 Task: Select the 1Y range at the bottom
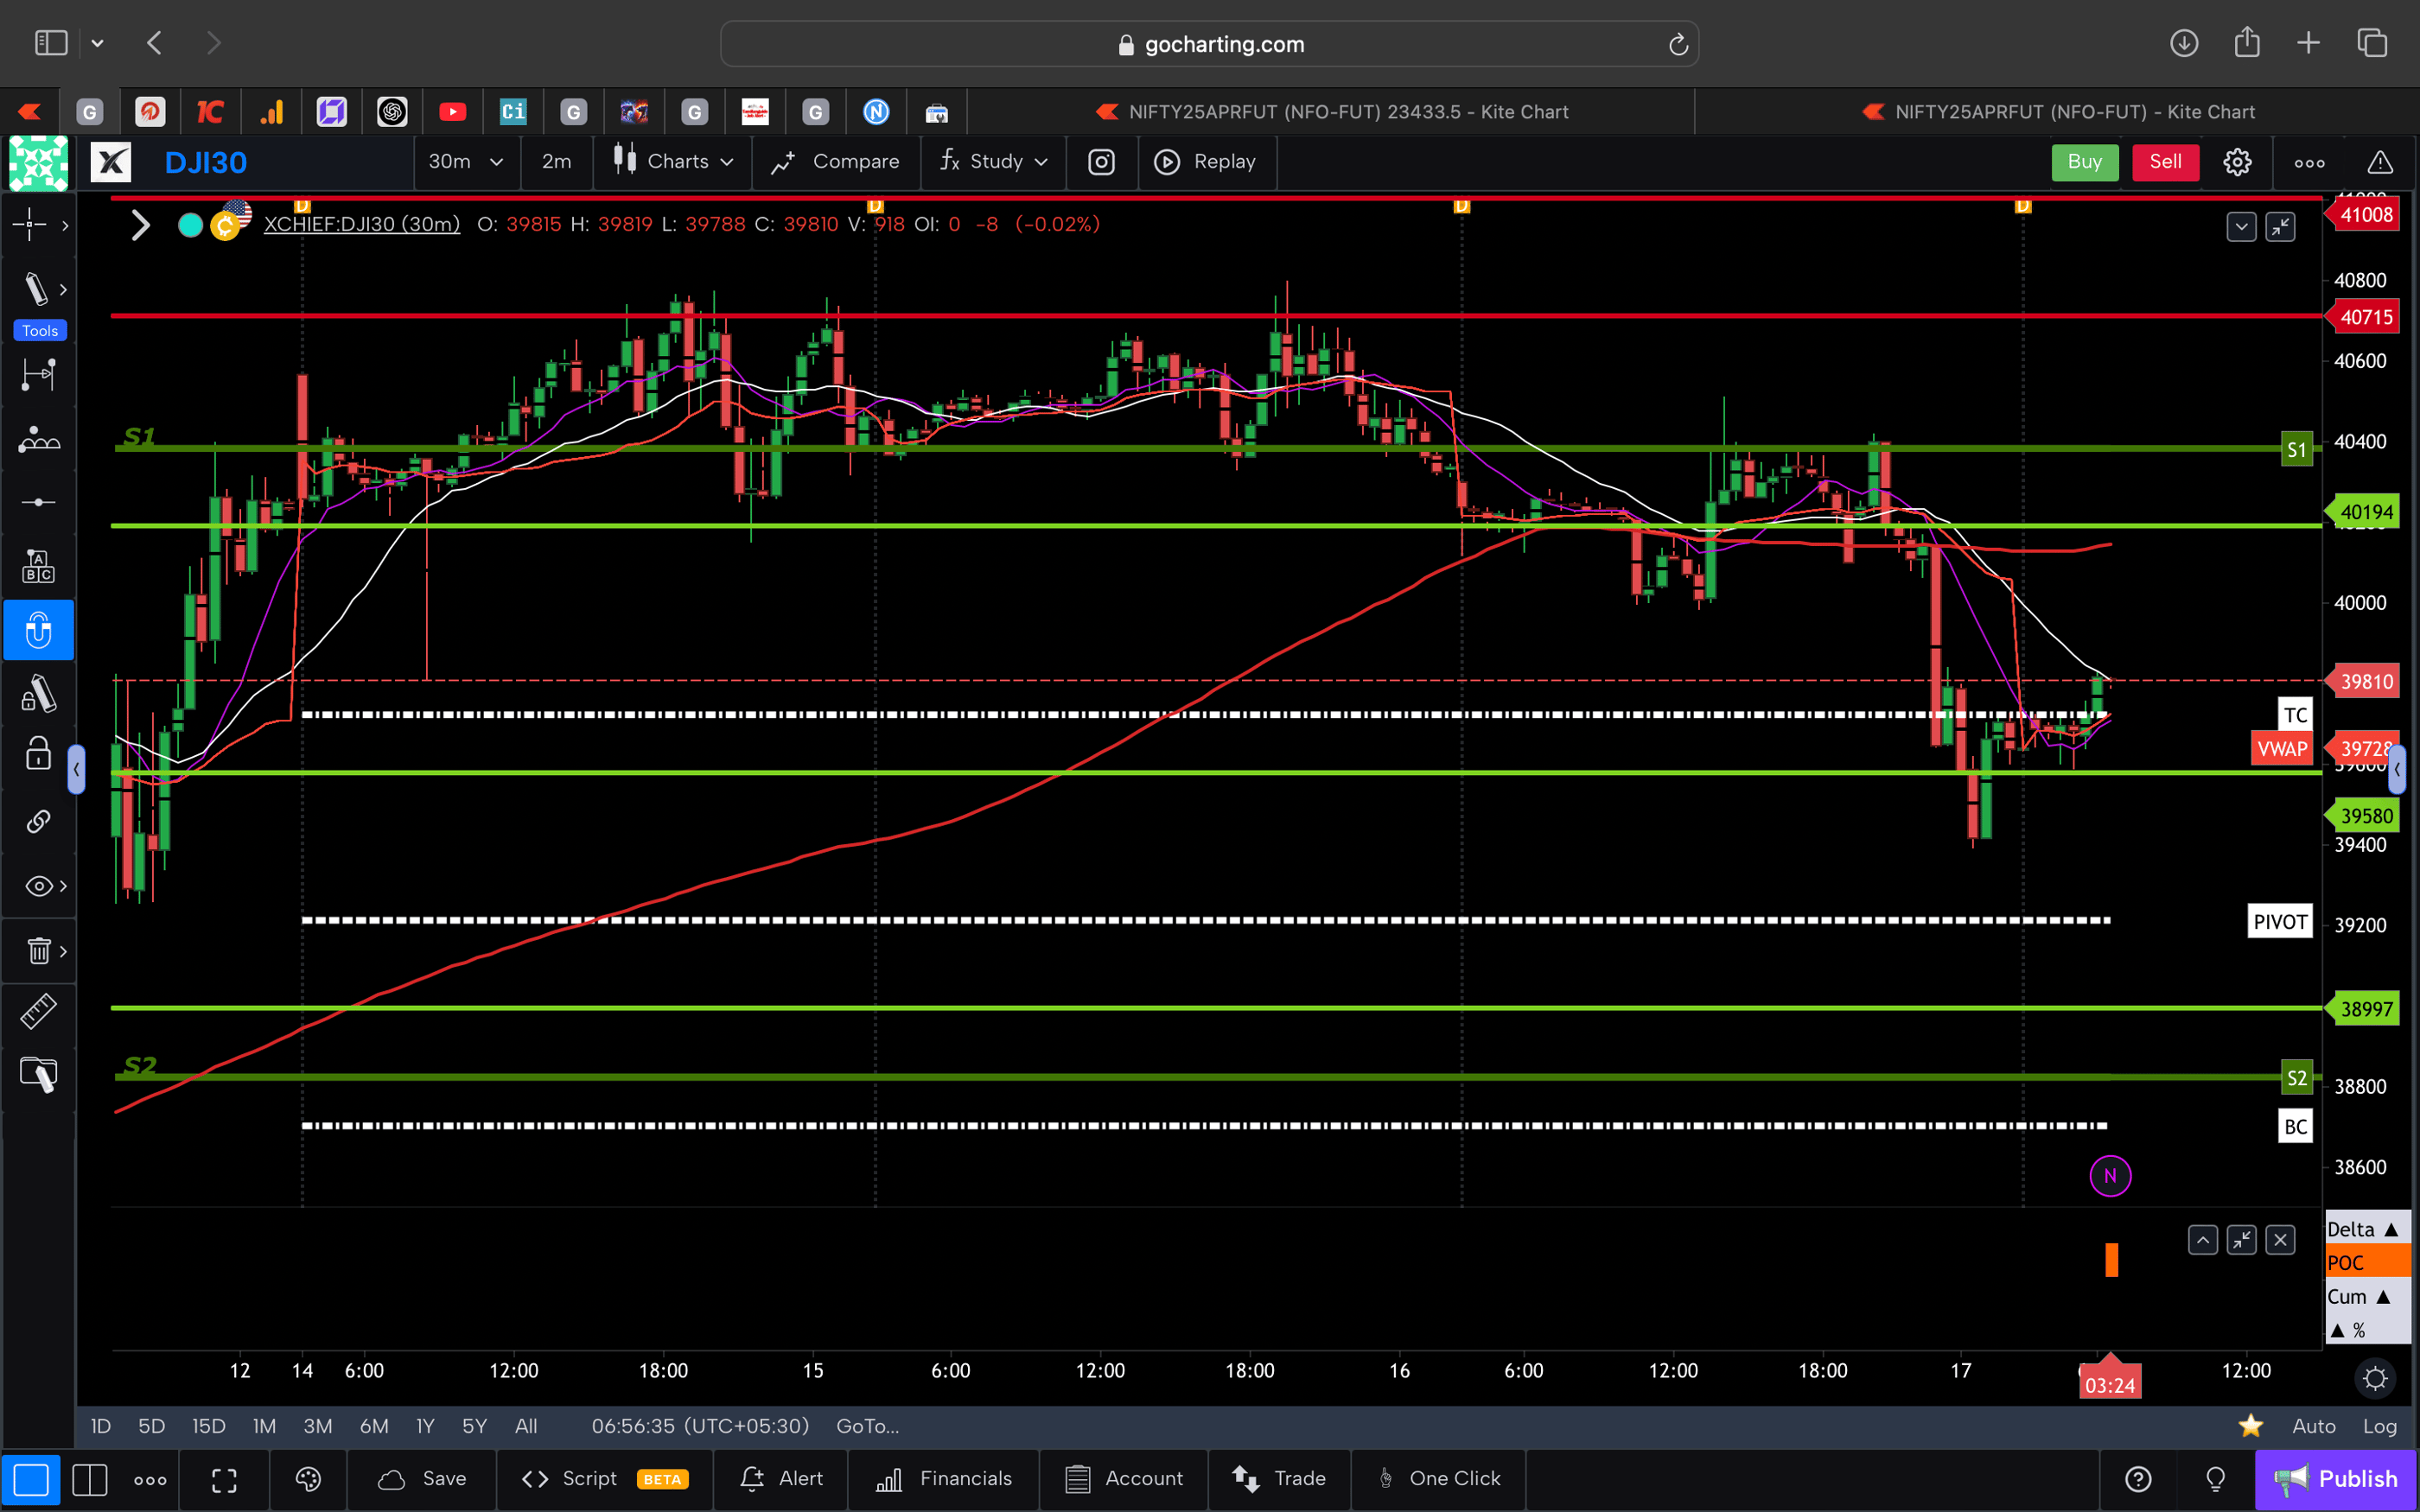coord(424,1426)
